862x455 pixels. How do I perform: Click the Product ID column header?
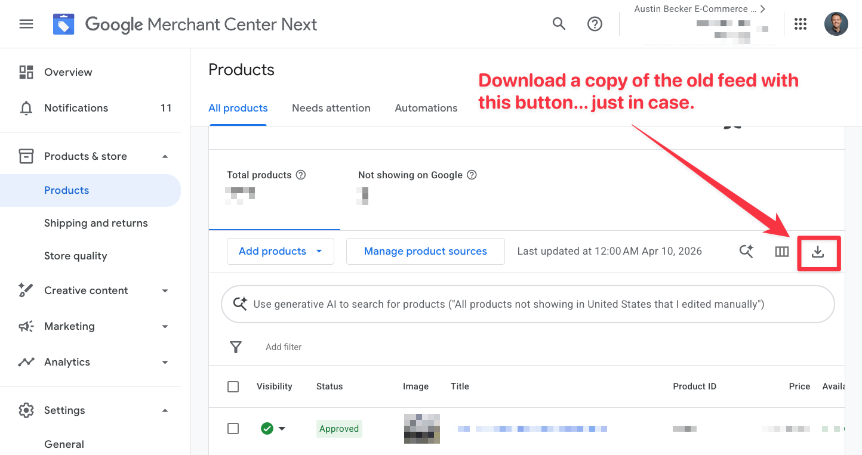coord(694,386)
